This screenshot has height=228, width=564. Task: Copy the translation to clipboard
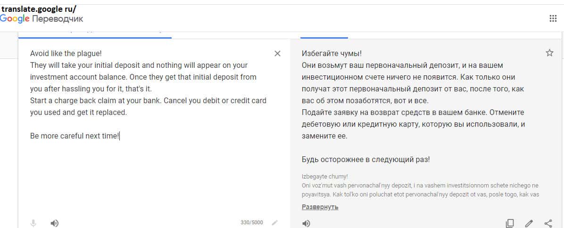510,223
